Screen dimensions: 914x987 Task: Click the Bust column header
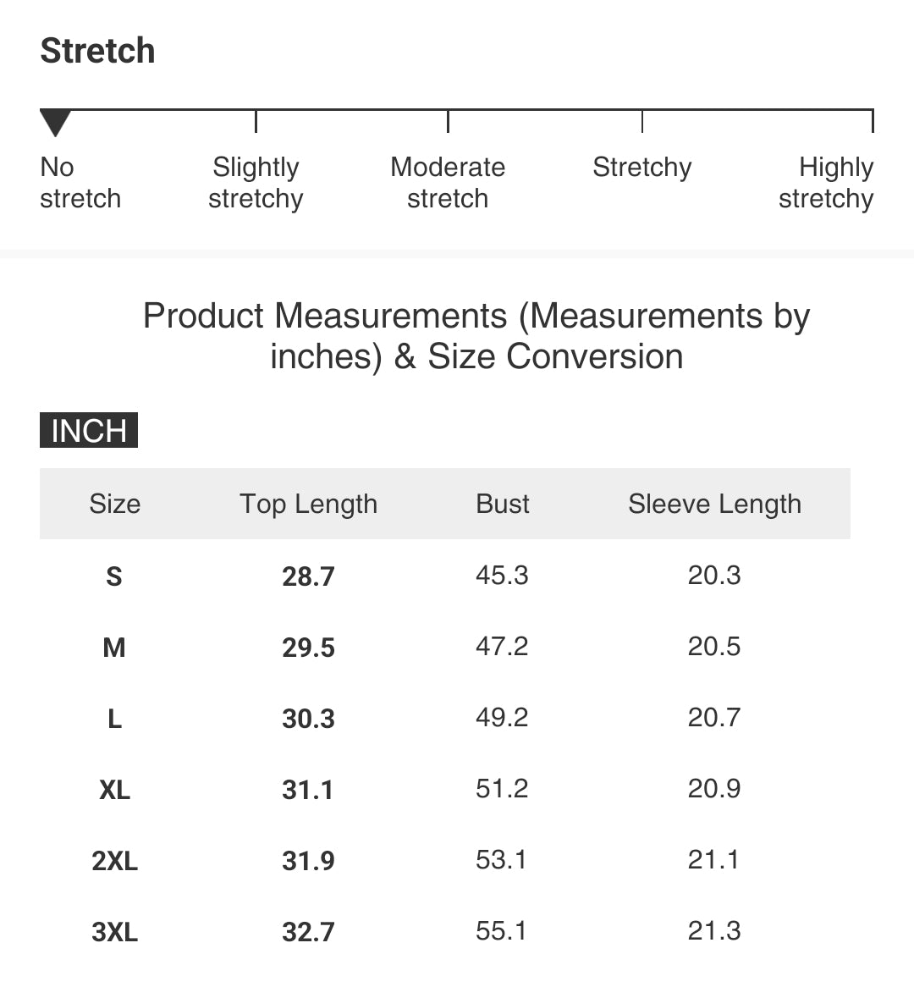503,504
